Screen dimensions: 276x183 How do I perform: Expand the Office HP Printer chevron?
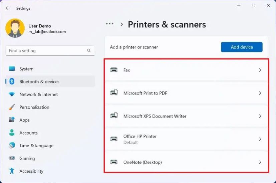[x=260, y=139]
